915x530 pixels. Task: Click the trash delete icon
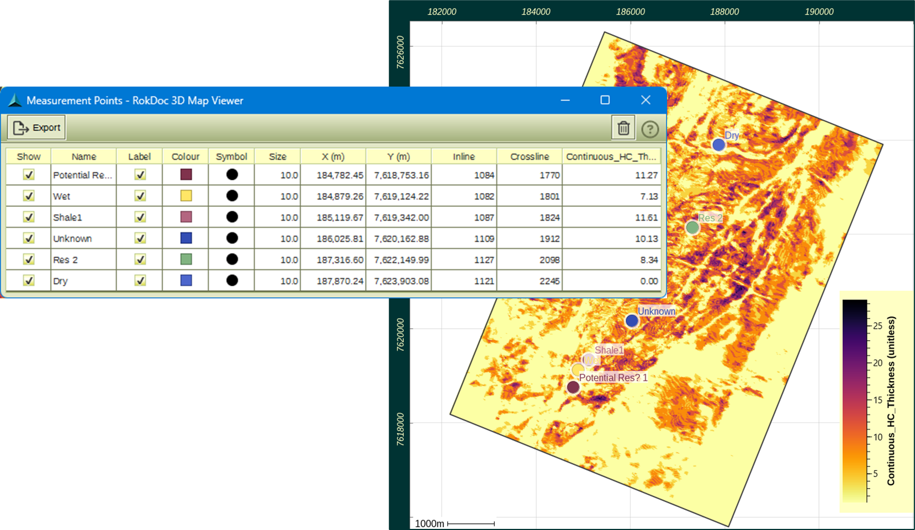623,129
